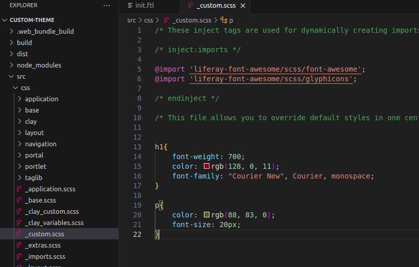Click p symbol in the breadcrumb
This screenshot has height=267, width=419.
(231, 20)
